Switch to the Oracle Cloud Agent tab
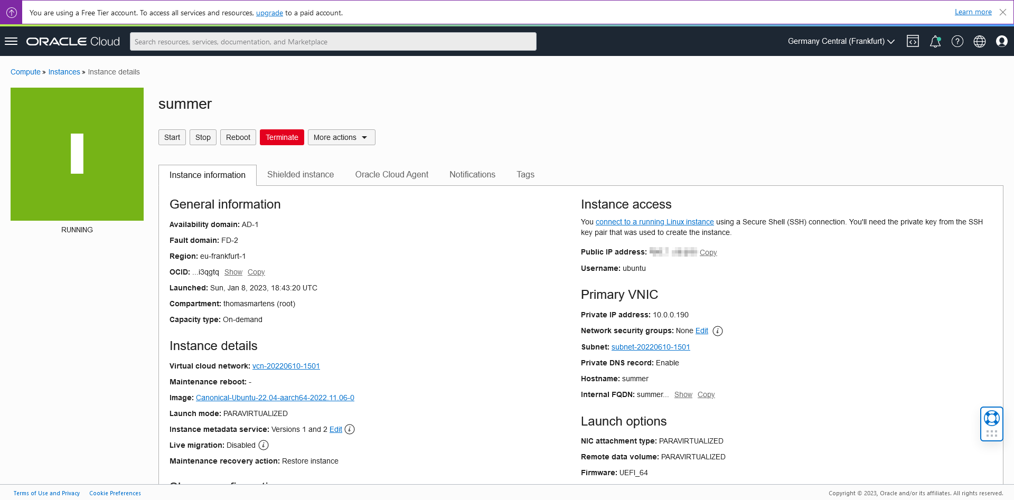This screenshot has width=1014, height=500. pyautogui.click(x=391, y=174)
